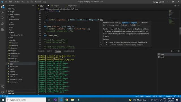Switch to the blogdetail.ejs editor tab

[72, 6]
